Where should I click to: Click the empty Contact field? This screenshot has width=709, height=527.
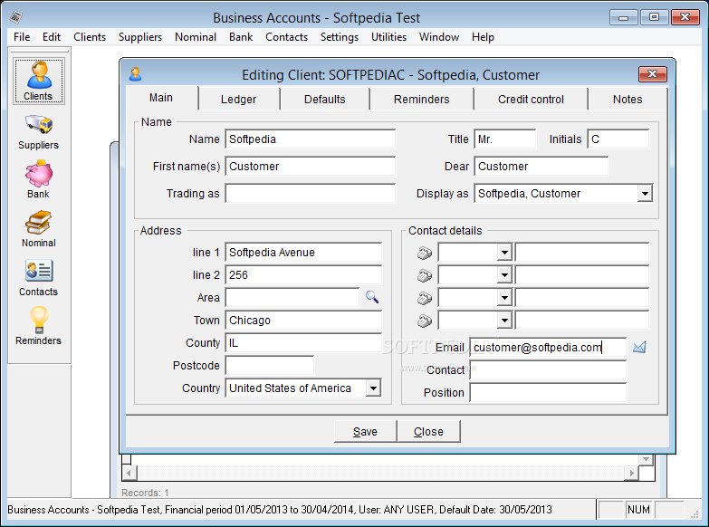click(x=548, y=370)
